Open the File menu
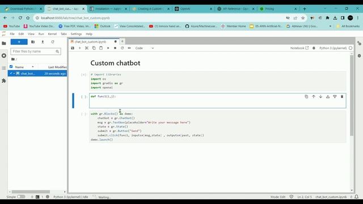363x204 pixels. (12, 34)
